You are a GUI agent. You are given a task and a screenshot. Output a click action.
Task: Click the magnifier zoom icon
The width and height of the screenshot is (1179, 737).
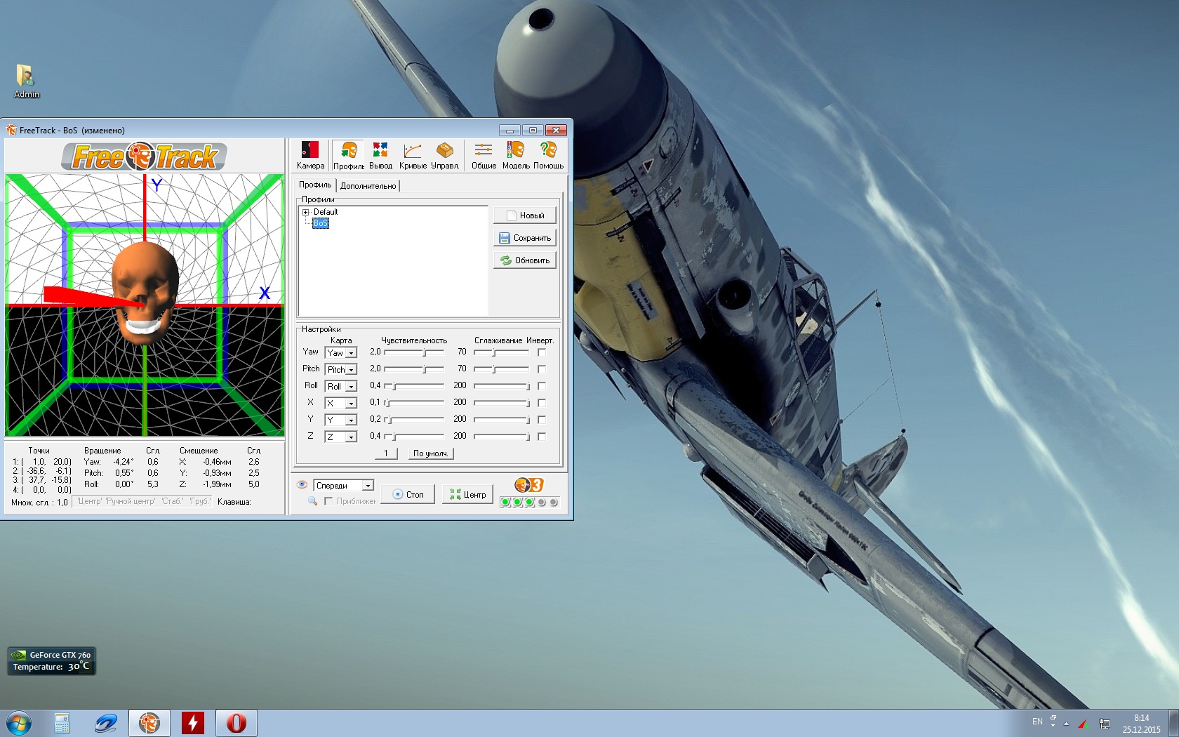pos(312,500)
